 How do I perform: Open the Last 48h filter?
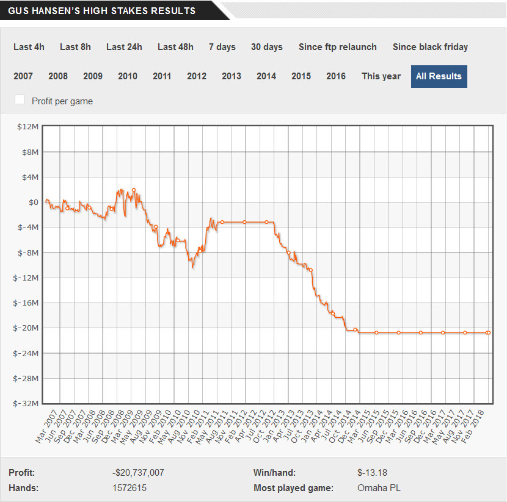tap(175, 47)
